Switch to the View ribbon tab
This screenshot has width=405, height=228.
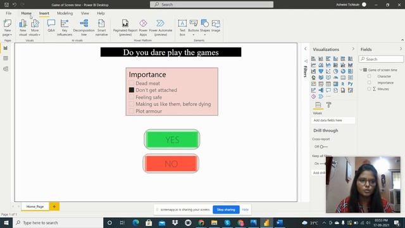point(85,13)
